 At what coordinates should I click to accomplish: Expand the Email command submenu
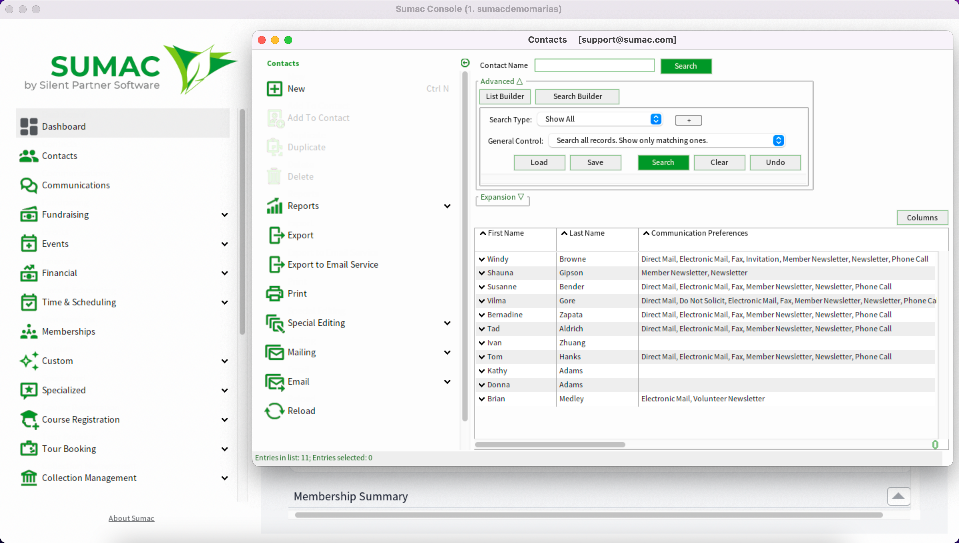447,382
